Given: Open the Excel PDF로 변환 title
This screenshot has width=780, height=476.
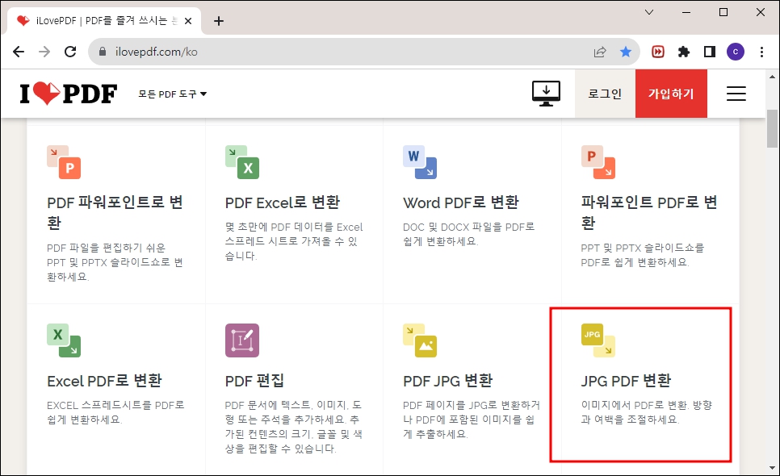Looking at the screenshot, I should pos(104,381).
